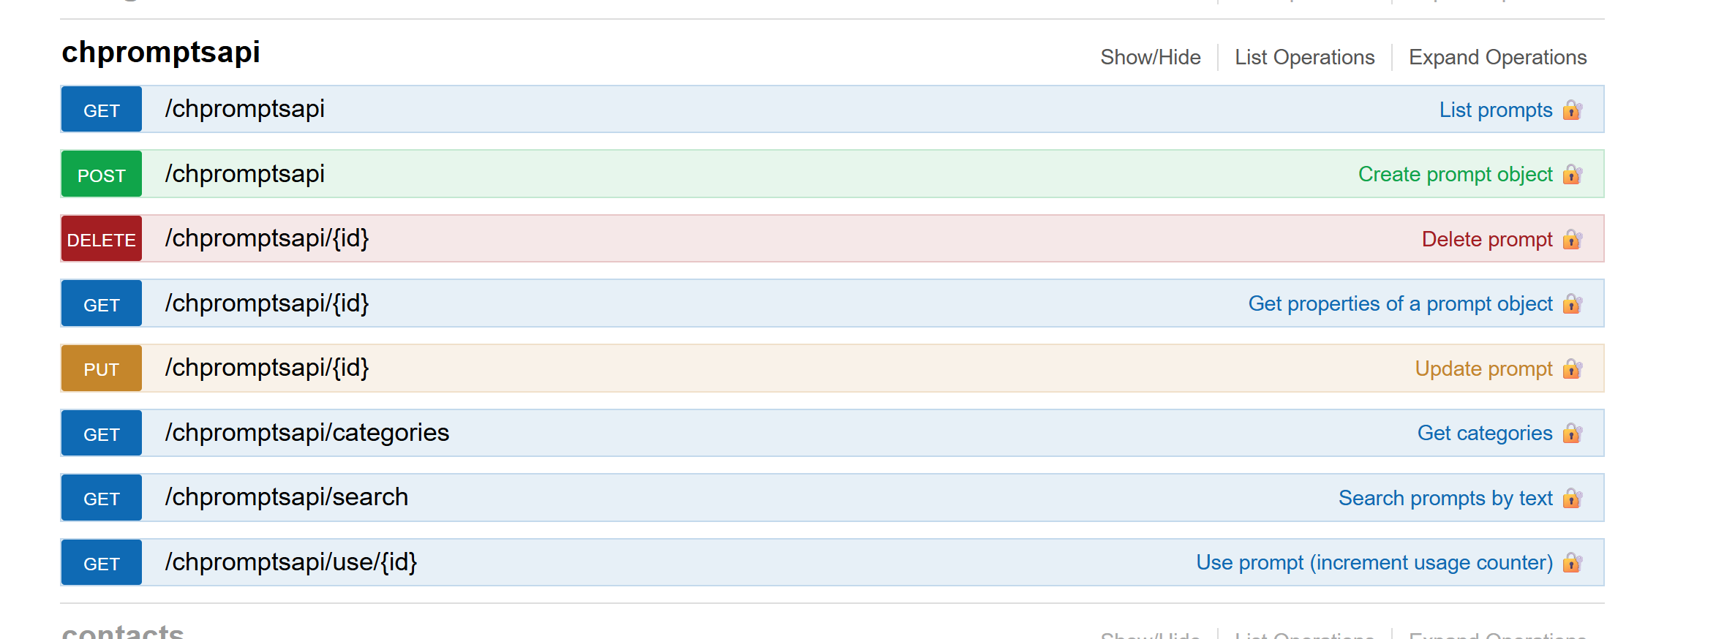Expand Operations for the chpromptsapi section

tap(1497, 57)
